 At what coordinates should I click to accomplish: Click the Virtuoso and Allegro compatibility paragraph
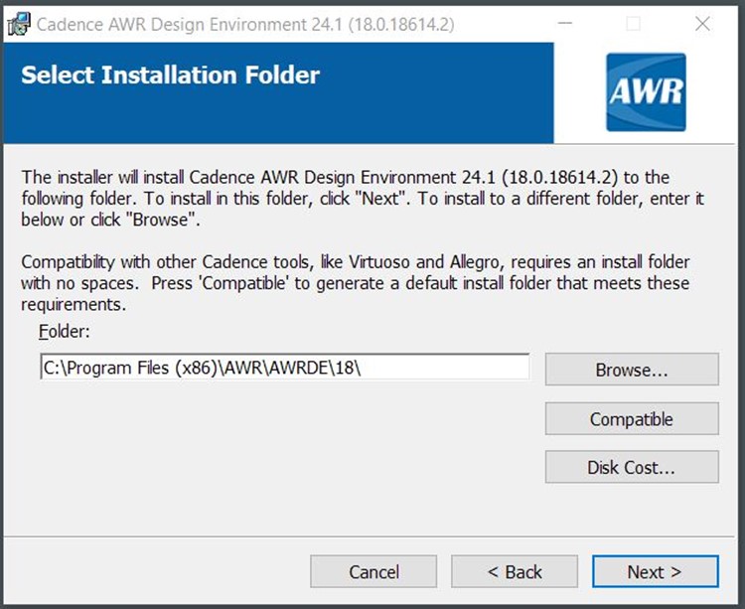click(x=355, y=283)
